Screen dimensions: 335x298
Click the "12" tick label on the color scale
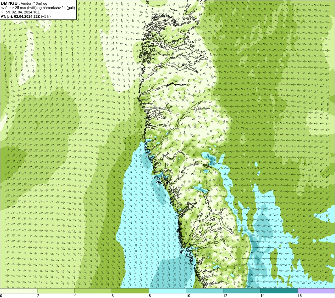[x=225, y=296]
